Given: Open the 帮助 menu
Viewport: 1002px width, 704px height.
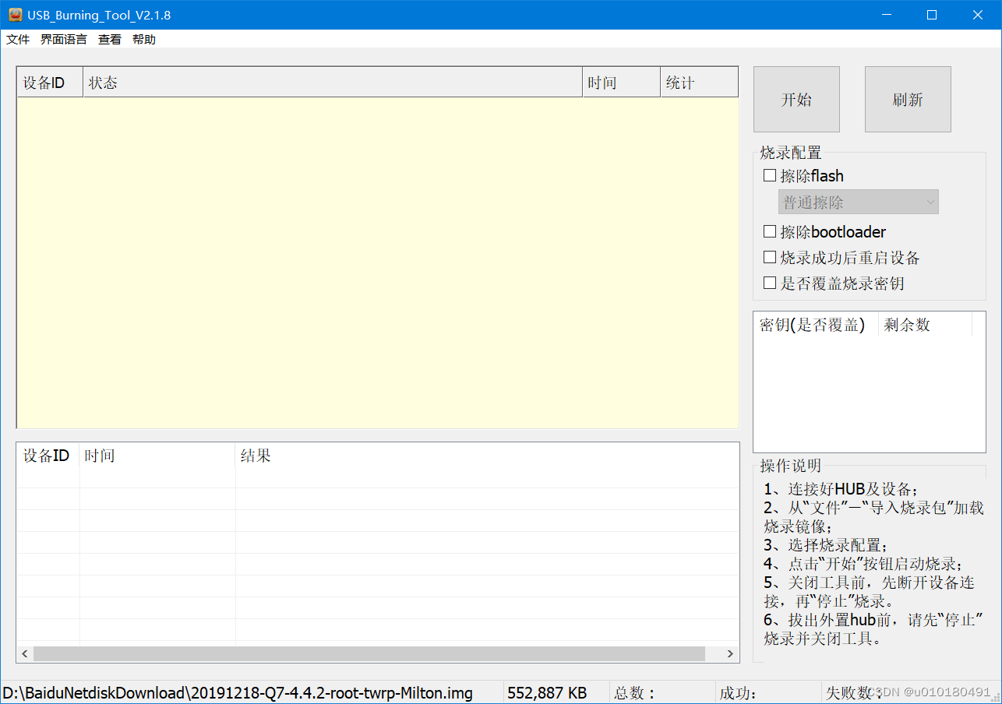Looking at the screenshot, I should 144,39.
